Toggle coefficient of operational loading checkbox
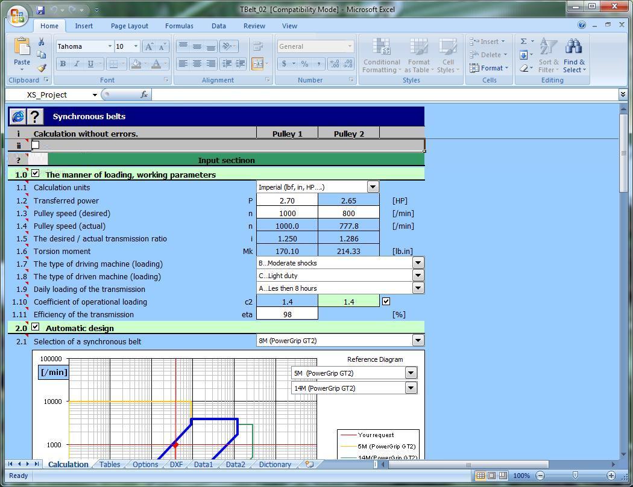633x487 pixels. (386, 301)
